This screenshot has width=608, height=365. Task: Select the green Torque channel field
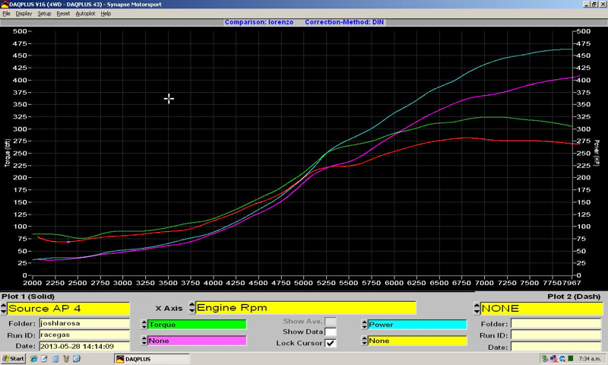point(196,325)
